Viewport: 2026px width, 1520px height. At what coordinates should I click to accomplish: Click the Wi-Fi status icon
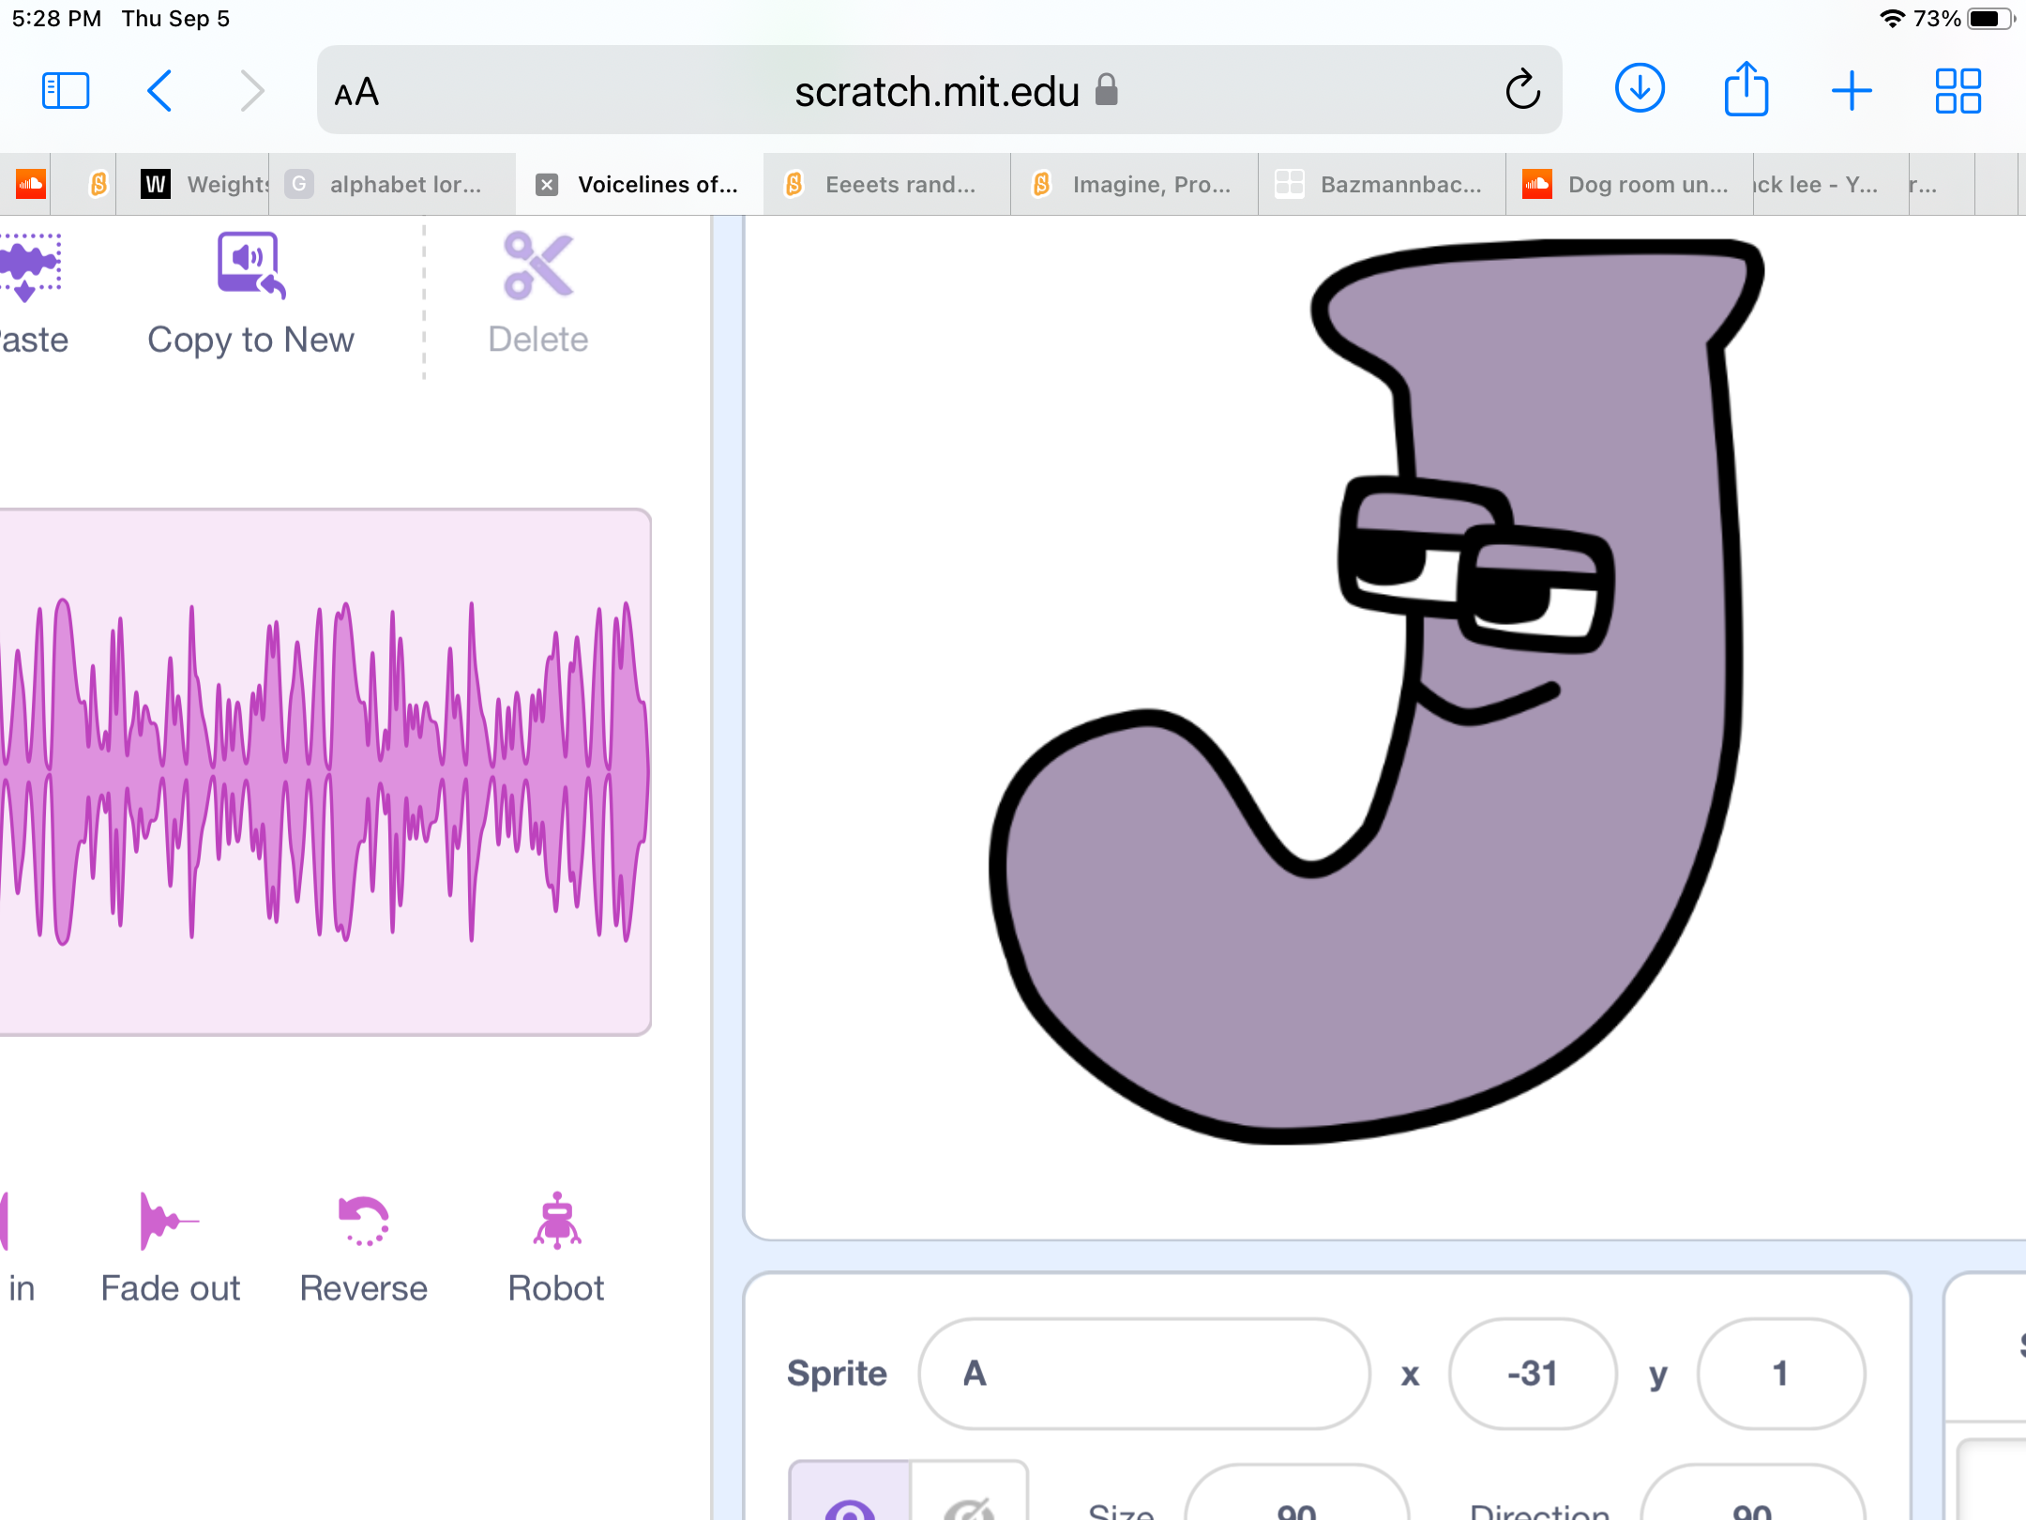coord(1893,19)
